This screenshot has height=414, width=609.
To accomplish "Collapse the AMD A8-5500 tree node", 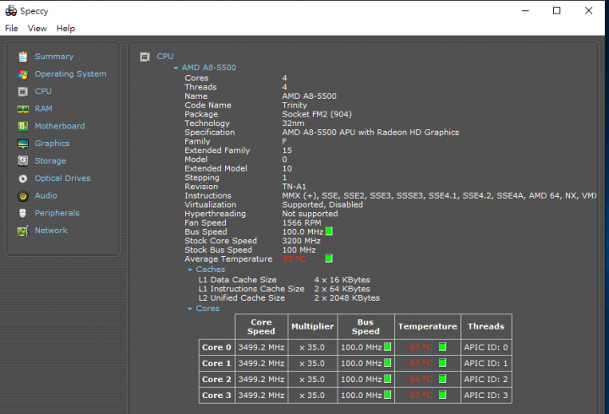I will [x=176, y=68].
